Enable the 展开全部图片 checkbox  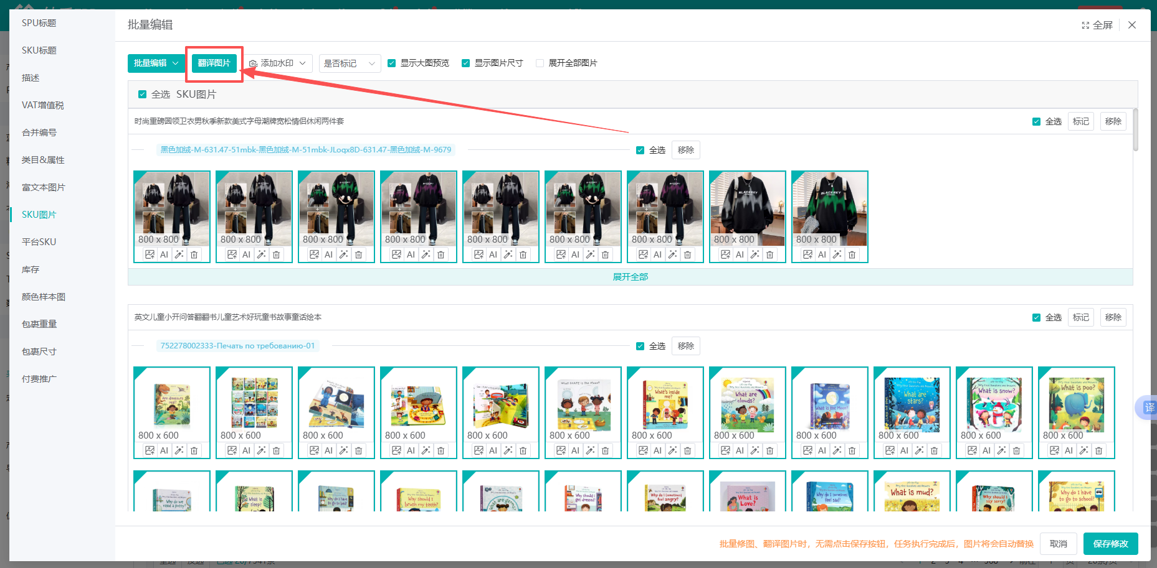[x=540, y=63]
